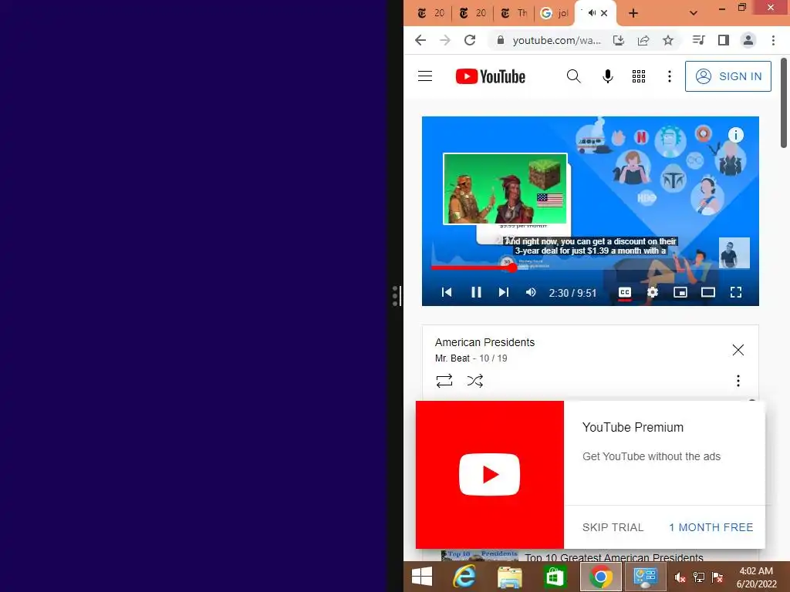This screenshot has width=790, height=592.
Task: Go back in the browser
Action: coord(420,40)
